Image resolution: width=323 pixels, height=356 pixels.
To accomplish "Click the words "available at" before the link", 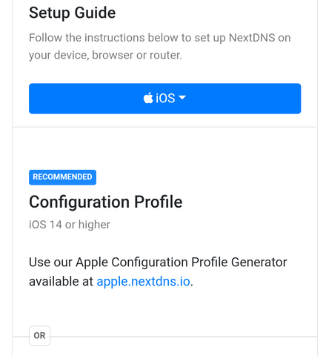I will tap(61, 281).
